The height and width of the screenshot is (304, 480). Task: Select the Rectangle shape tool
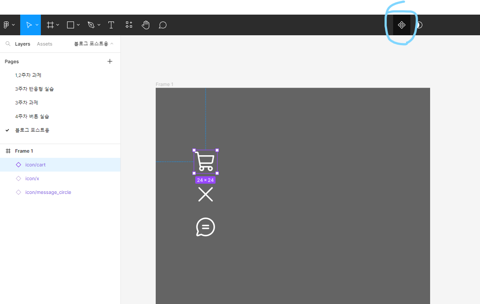[x=71, y=25]
